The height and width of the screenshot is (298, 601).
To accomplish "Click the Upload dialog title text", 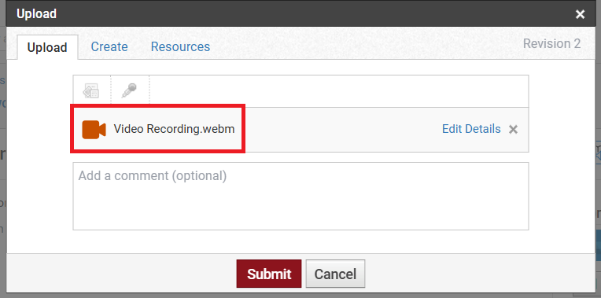I will tap(37, 14).
